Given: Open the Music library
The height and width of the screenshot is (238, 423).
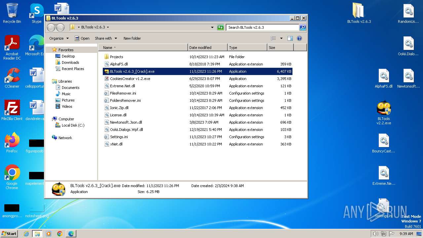Looking at the screenshot, I should (66, 94).
